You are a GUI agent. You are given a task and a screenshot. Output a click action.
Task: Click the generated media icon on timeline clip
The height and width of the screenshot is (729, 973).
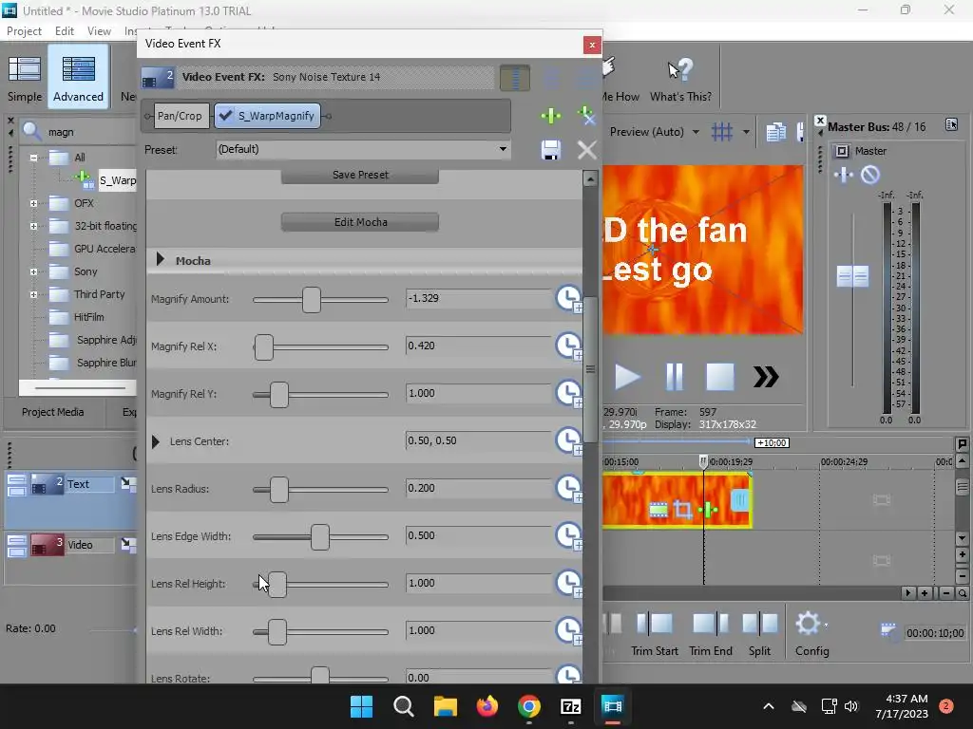658,510
